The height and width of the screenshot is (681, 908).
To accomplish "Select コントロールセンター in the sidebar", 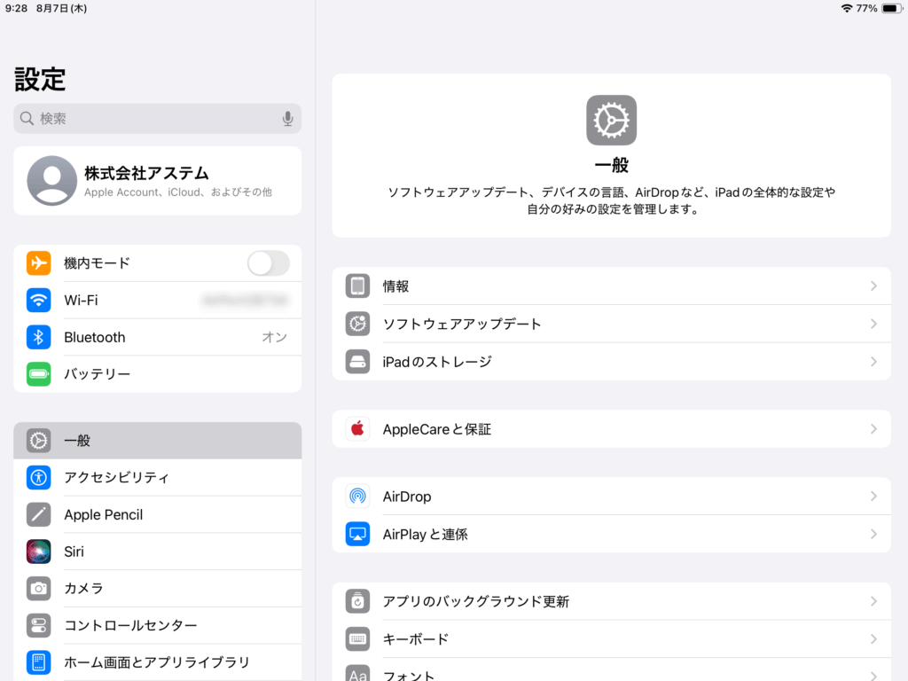I will point(158,626).
